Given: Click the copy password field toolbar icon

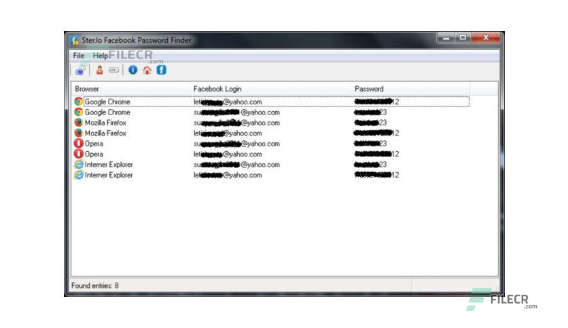Looking at the screenshot, I should pos(113,70).
